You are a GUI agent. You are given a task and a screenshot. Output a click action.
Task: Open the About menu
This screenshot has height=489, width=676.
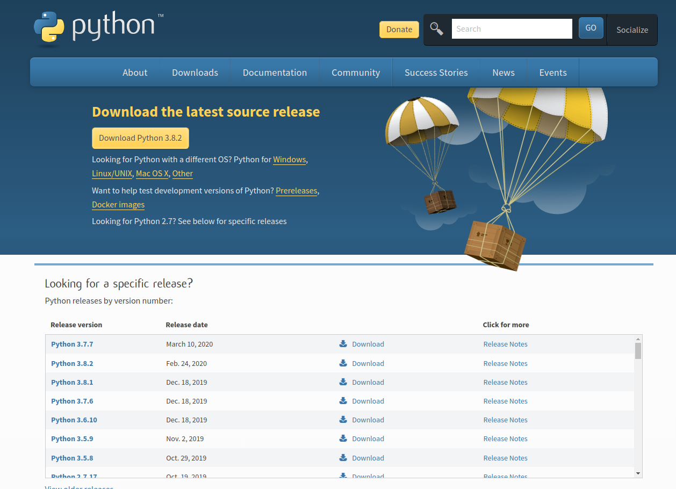135,73
